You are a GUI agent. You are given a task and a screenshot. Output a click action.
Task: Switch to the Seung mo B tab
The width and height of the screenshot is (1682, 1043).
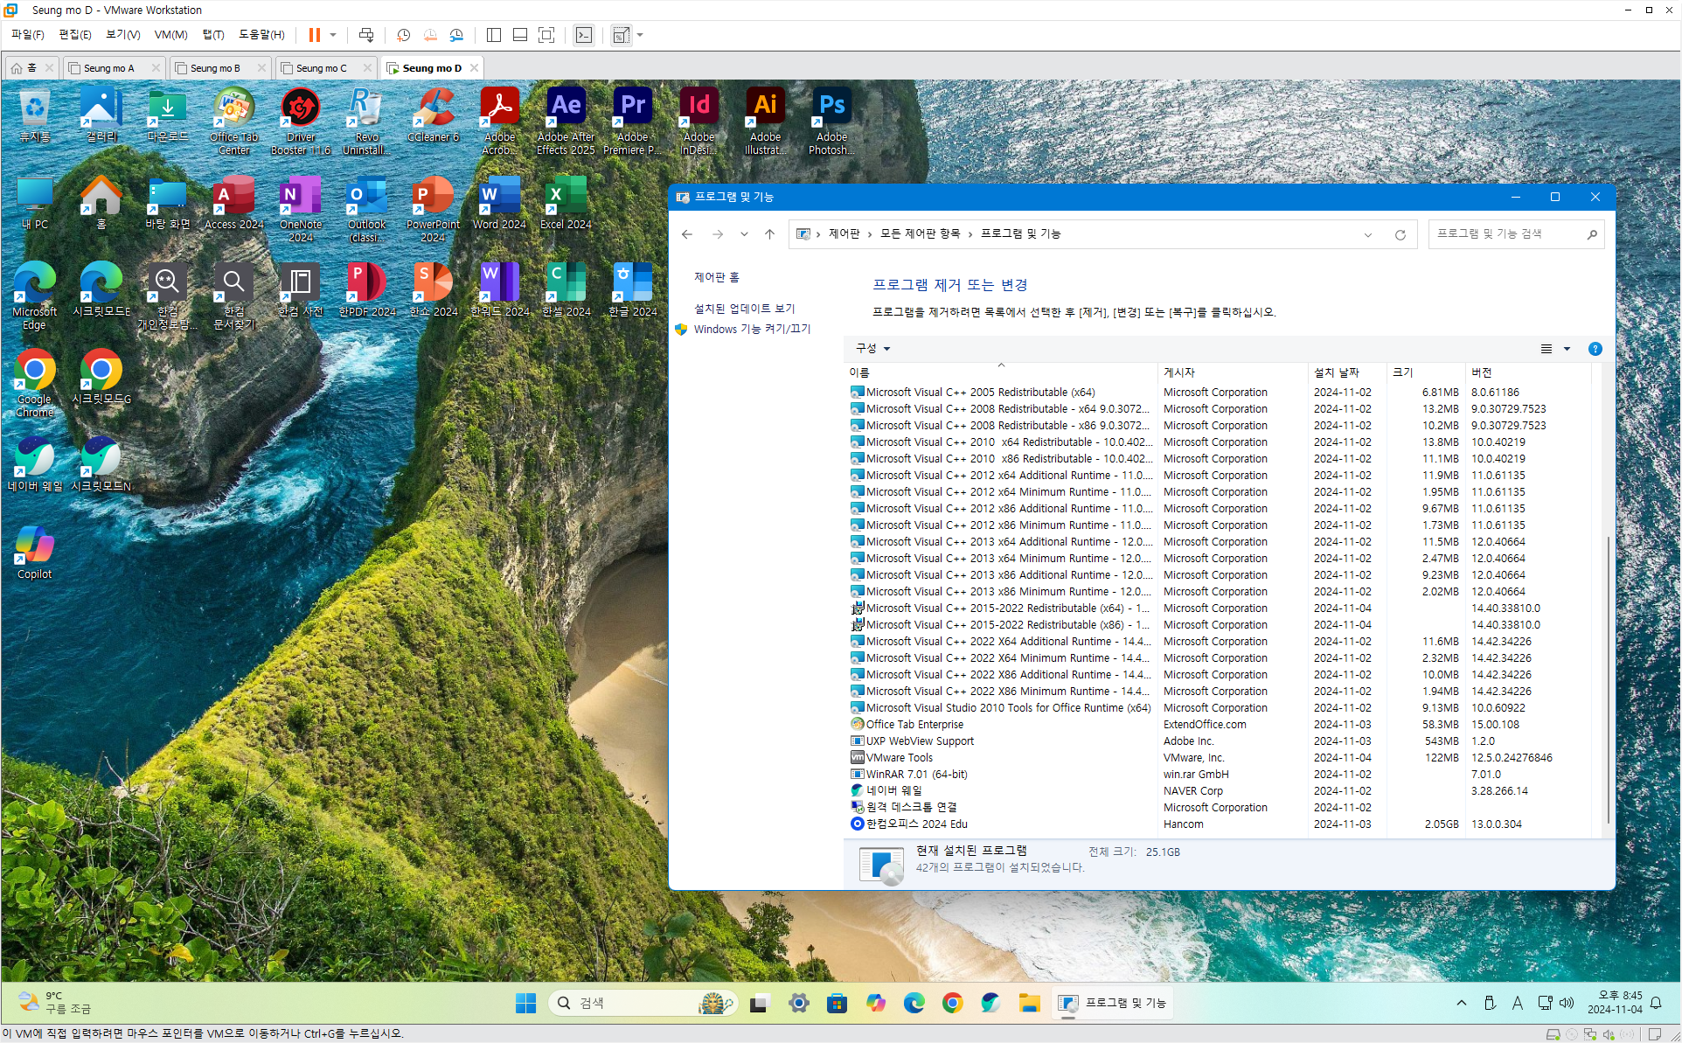point(215,68)
